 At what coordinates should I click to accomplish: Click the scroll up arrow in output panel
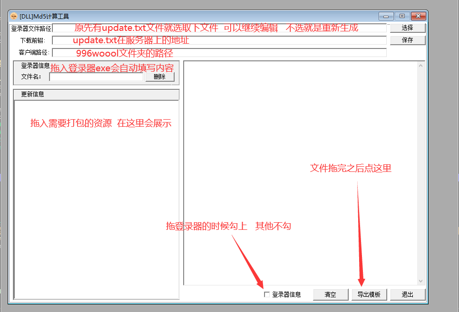tap(420, 66)
